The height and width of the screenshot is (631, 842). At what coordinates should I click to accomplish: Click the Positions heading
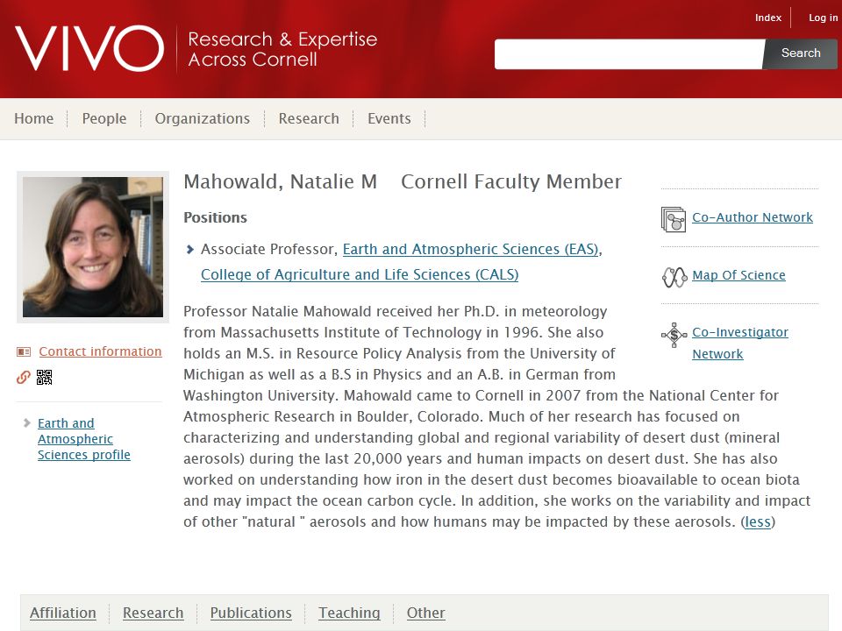pos(216,217)
